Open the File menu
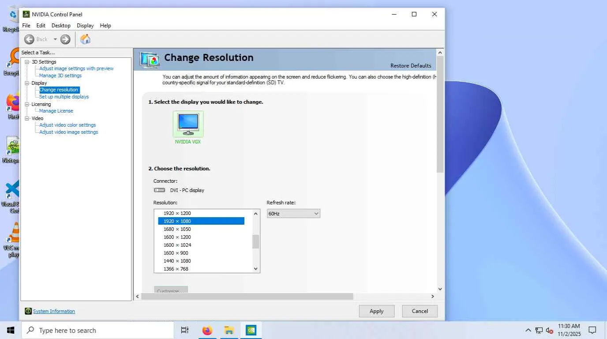The image size is (607, 339). click(26, 26)
